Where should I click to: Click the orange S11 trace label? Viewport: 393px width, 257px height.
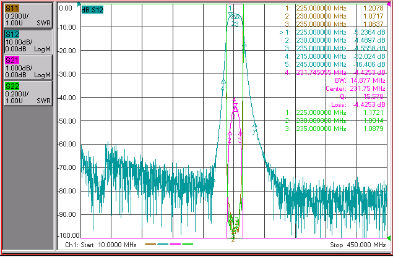click(x=12, y=9)
